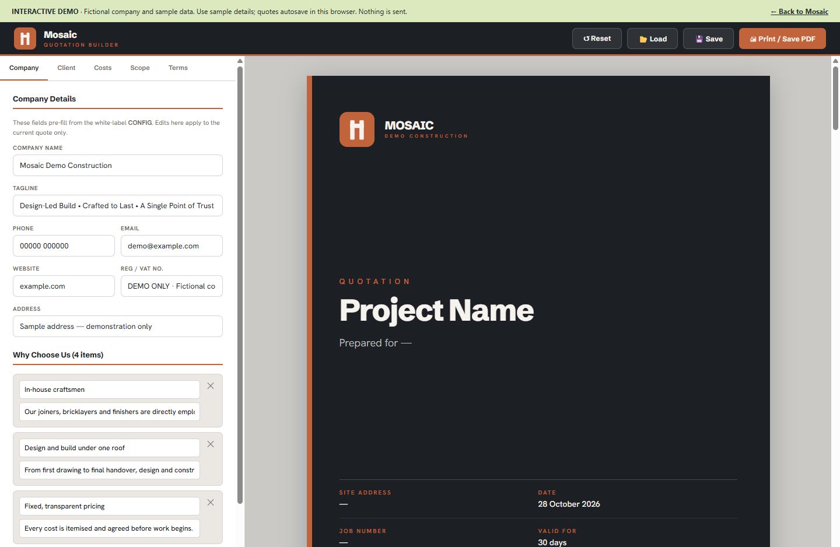Image resolution: width=840 pixels, height=547 pixels.
Task: Click the 'Prepared for —' line
Action: 376,343
